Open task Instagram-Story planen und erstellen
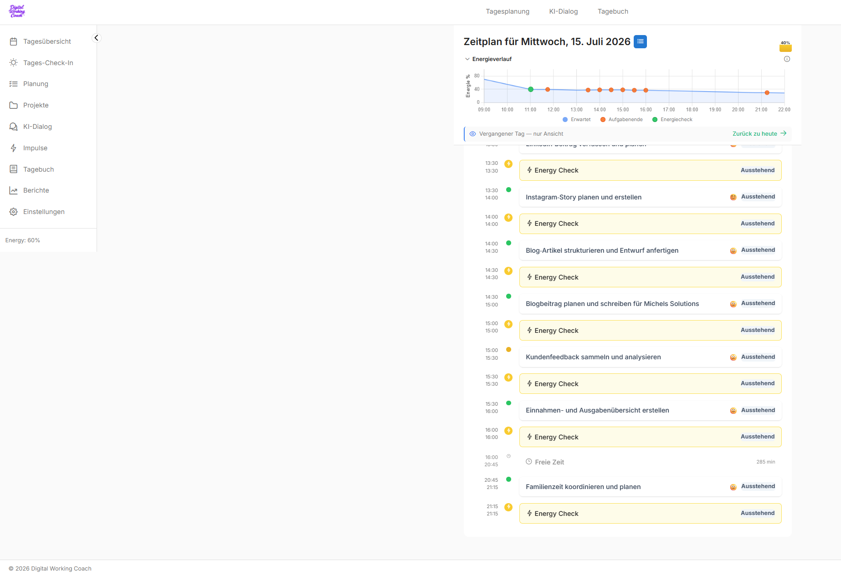841x576 pixels. coord(650,197)
